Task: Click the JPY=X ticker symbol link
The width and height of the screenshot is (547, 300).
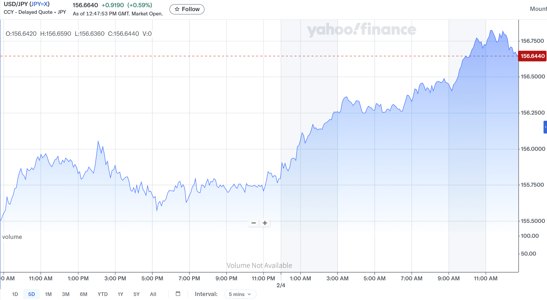Action: [x=39, y=4]
